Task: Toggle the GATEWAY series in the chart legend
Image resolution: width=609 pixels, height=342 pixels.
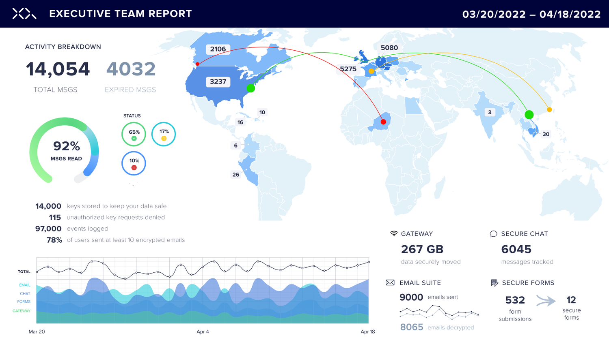Action: 21,311
